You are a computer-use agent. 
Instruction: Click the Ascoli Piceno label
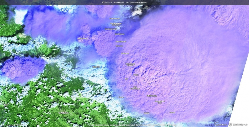[82, 38]
